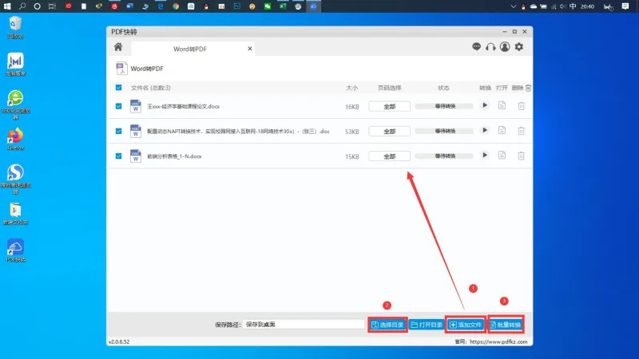
Task: Open converted output of the 53KB file
Action: (502, 130)
